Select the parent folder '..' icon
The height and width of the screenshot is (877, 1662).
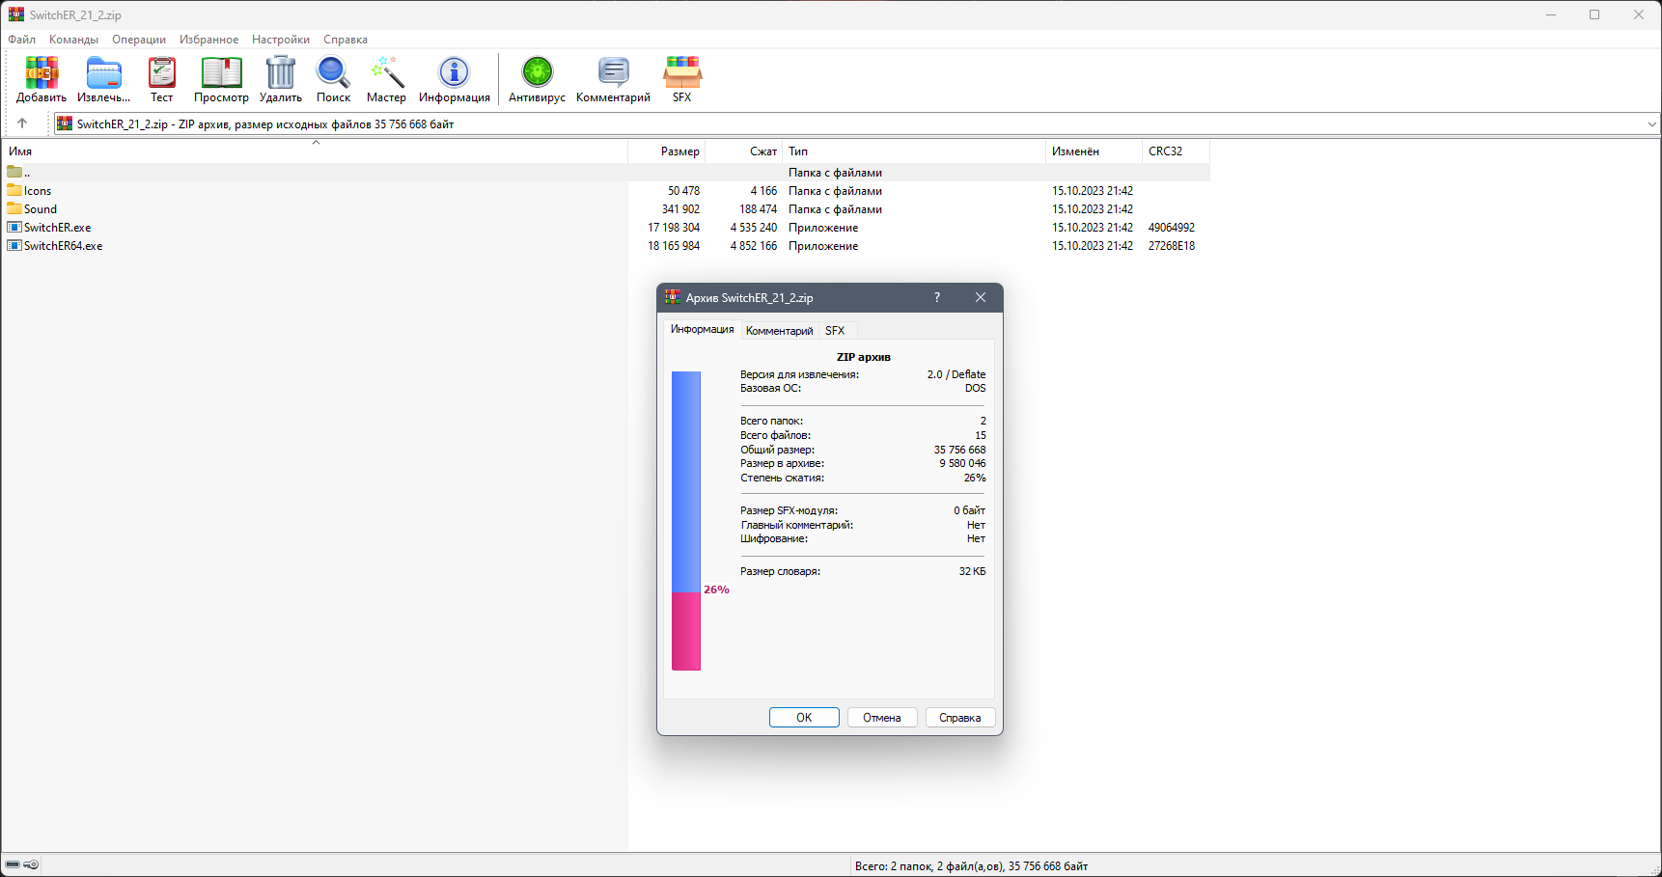14,172
